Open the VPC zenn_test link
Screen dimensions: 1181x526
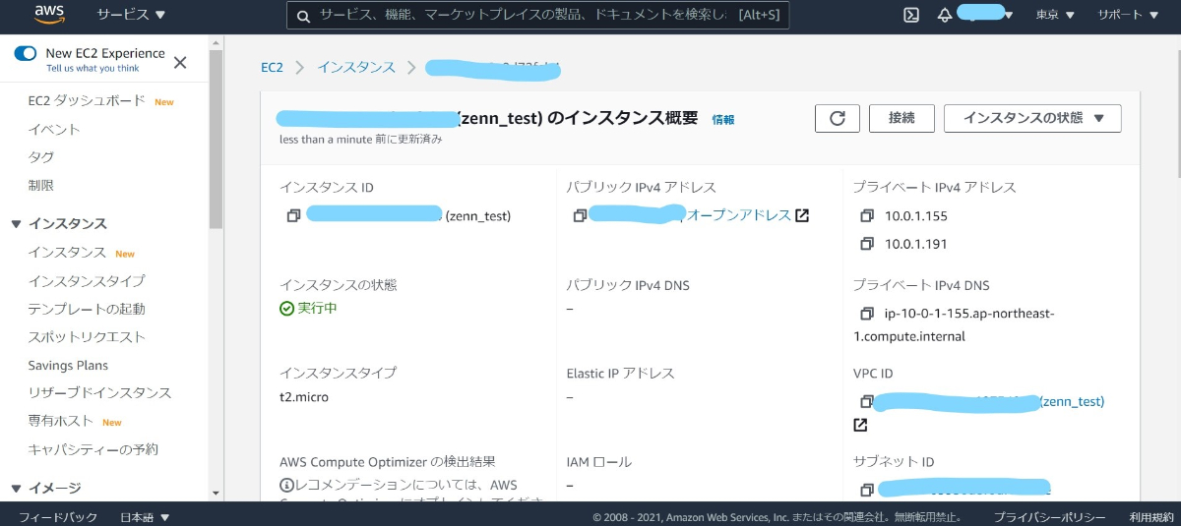(1074, 401)
